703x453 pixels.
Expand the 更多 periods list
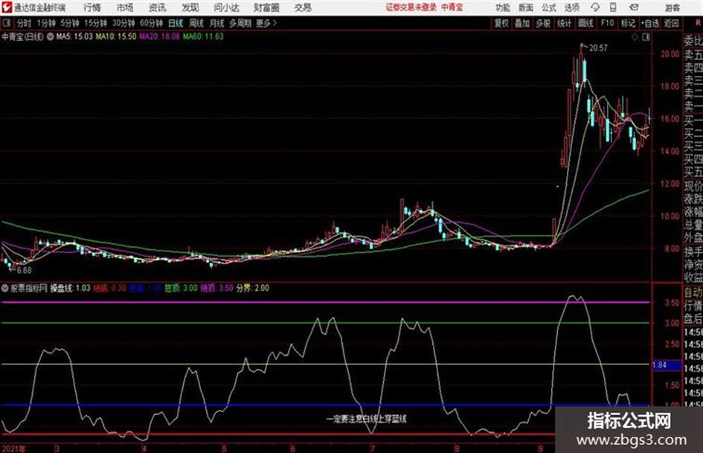pyautogui.click(x=266, y=23)
